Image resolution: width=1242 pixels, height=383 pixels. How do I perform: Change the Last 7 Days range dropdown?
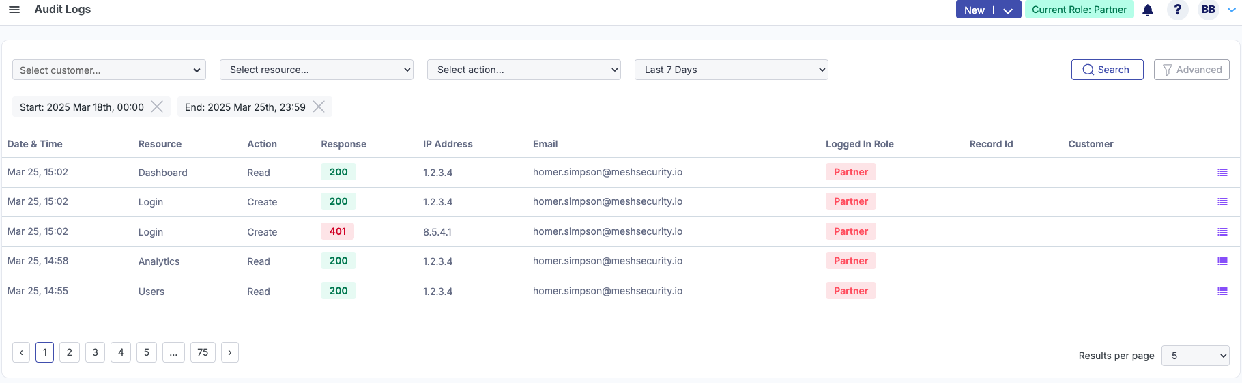click(732, 70)
